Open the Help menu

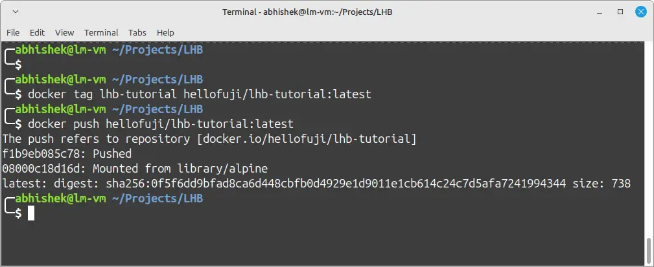coord(165,32)
